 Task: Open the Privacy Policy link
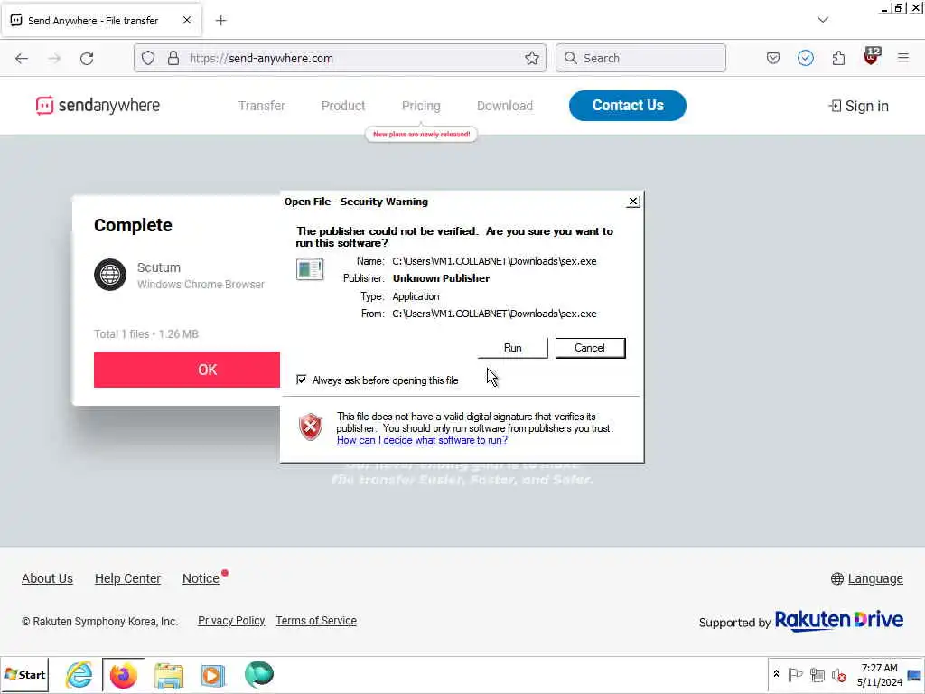[231, 621]
